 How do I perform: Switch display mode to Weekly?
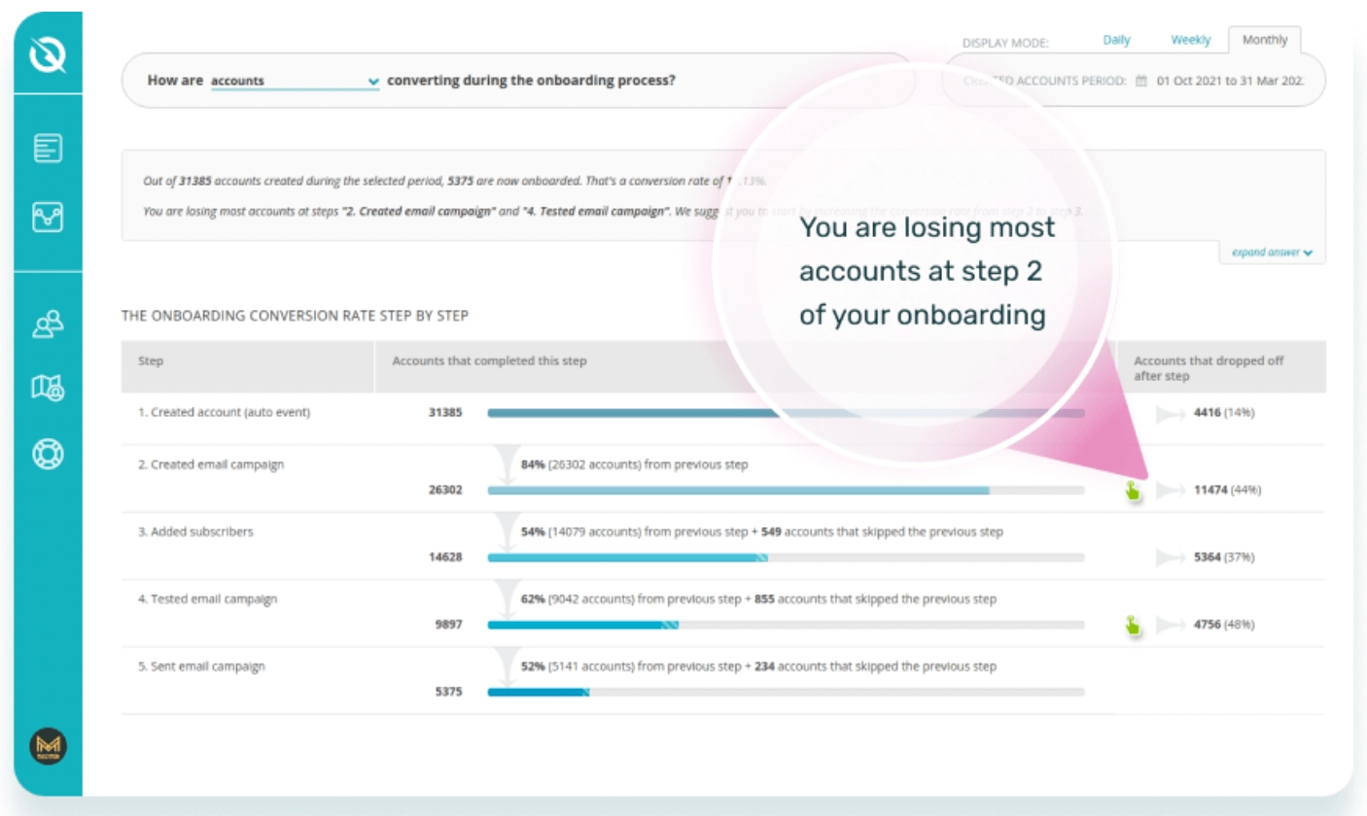tap(1190, 40)
